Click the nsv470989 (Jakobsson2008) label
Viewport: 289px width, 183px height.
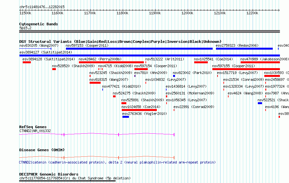(265, 59)
